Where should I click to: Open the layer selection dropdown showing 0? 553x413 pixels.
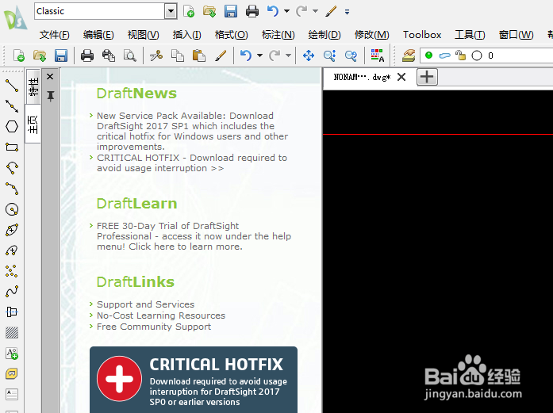[x=486, y=55]
